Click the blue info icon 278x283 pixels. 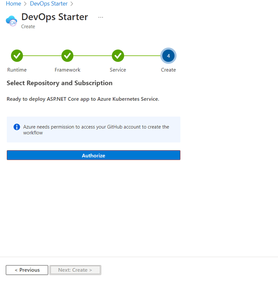pos(17,127)
